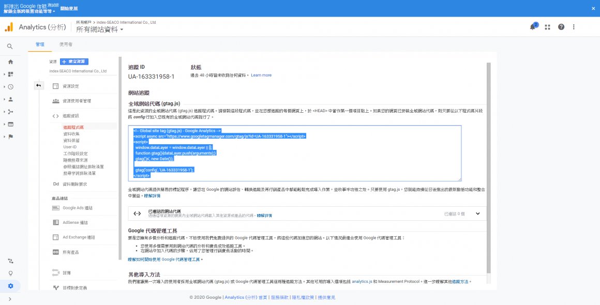Screen dimensions: 600x305
Task: Click the 所有產品 link icon
Action: tap(55, 252)
